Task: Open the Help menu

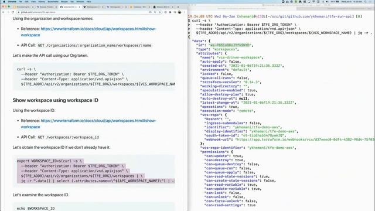Action: 88,1
